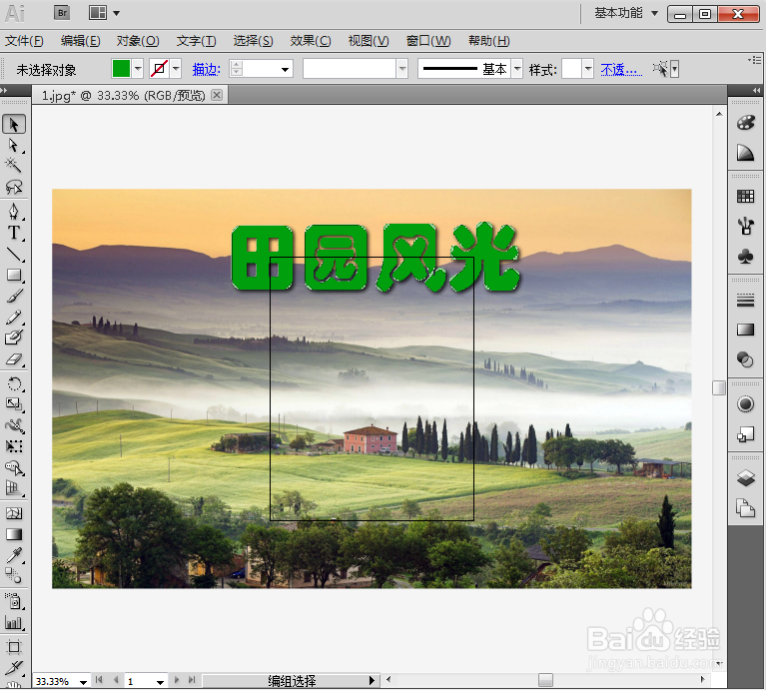Select the Type tool
Screen dimensions: 766x690
(x=14, y=233)
